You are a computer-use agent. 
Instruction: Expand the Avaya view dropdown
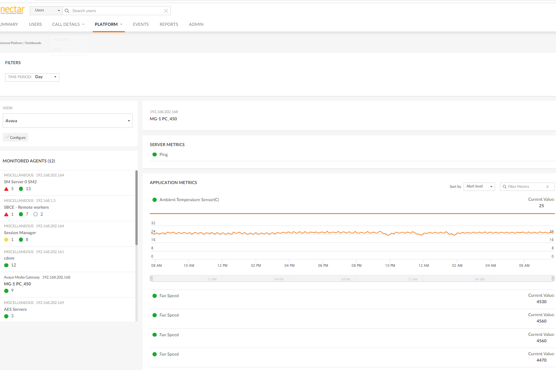pyautogui.click(x=68, y=121)
